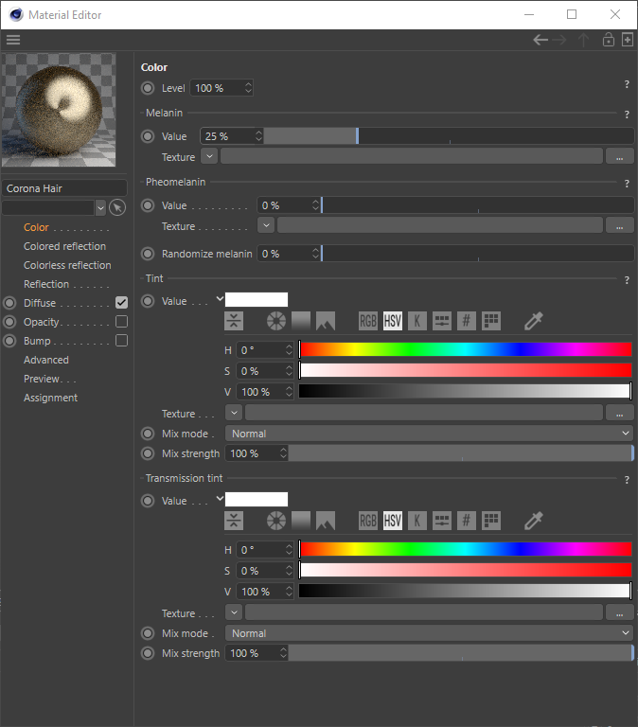This screenshot has width=638, height=727.
Task: Click the hair material preview thumbnail
Action: 59,110
